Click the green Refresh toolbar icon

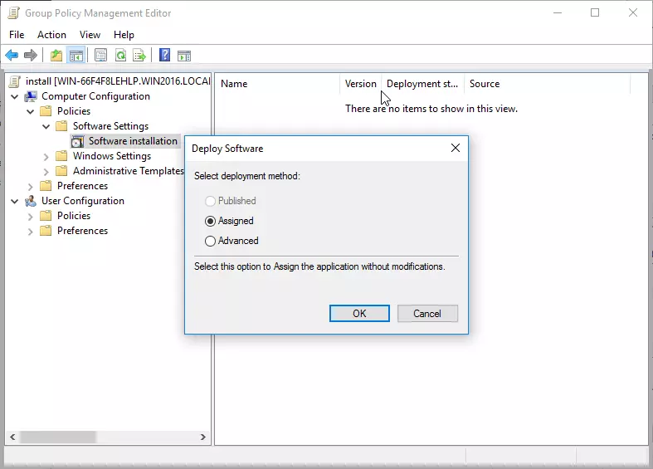[120, 56]
